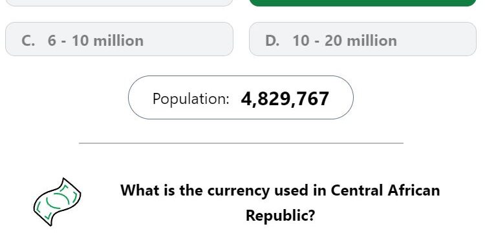Click the "10 - 20 million" text
Viewport: 485px width, 242px height.
click(x=345, y=41)
